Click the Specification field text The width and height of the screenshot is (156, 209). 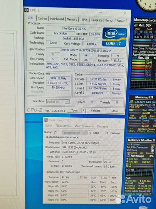86,50
